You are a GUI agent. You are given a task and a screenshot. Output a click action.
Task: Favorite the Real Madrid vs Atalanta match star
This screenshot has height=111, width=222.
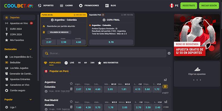pos(71,102)
